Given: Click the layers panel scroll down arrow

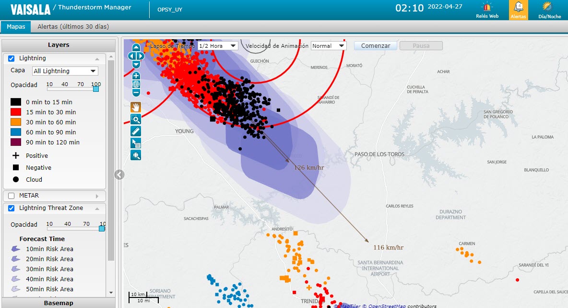Looking at the screenshot, I should pyautogui.click(x=111, y=293).
